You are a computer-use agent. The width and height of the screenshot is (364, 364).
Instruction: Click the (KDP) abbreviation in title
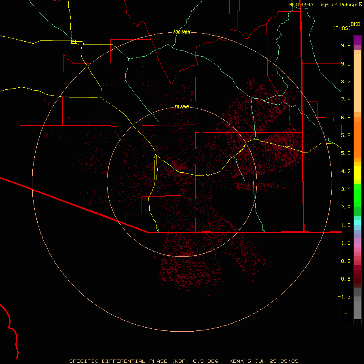coord(180,361)
